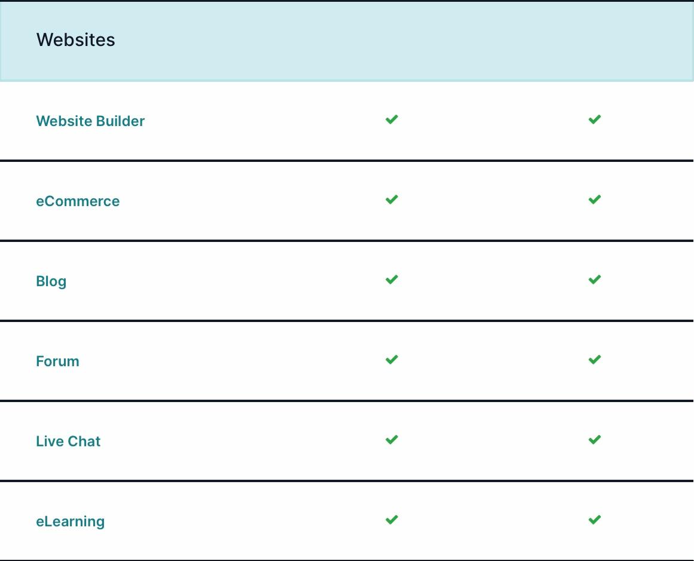Click second-column checkmark for eCommerce
The image size is (694, 561).
click(594, 200)
